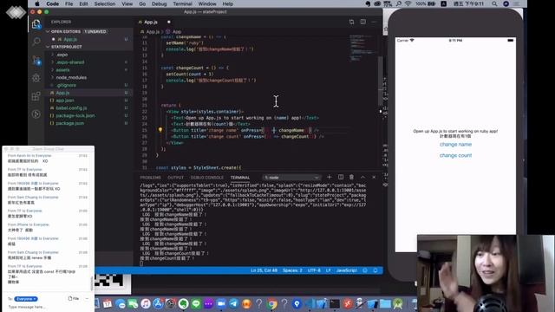Open Telegram from the Dock
The height and width of the screenshot is (312, 555).
pos(233,303)
